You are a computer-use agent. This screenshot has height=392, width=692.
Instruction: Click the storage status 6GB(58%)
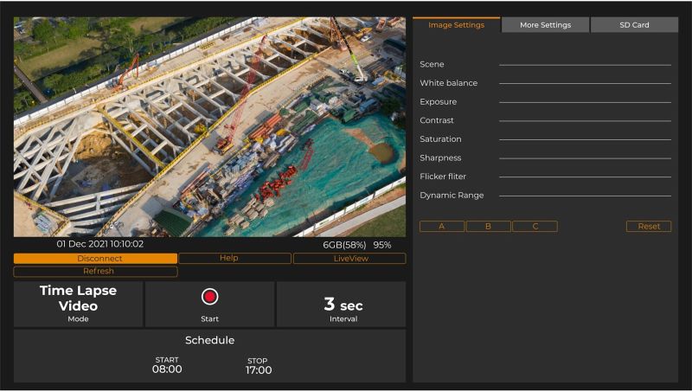tap(344, 245)
